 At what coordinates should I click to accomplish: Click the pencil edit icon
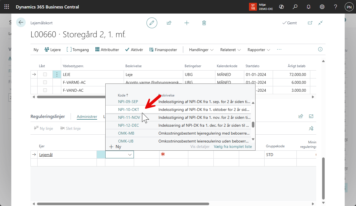pyautogui.click(x=152, y=23)
